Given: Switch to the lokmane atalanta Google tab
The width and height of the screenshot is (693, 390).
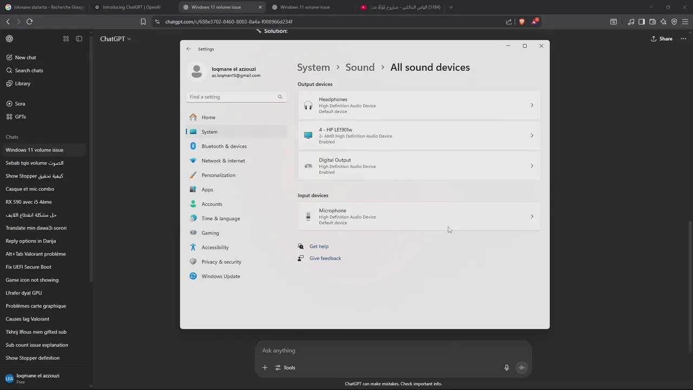Looking at the screenshot, I should coord(44,7).
